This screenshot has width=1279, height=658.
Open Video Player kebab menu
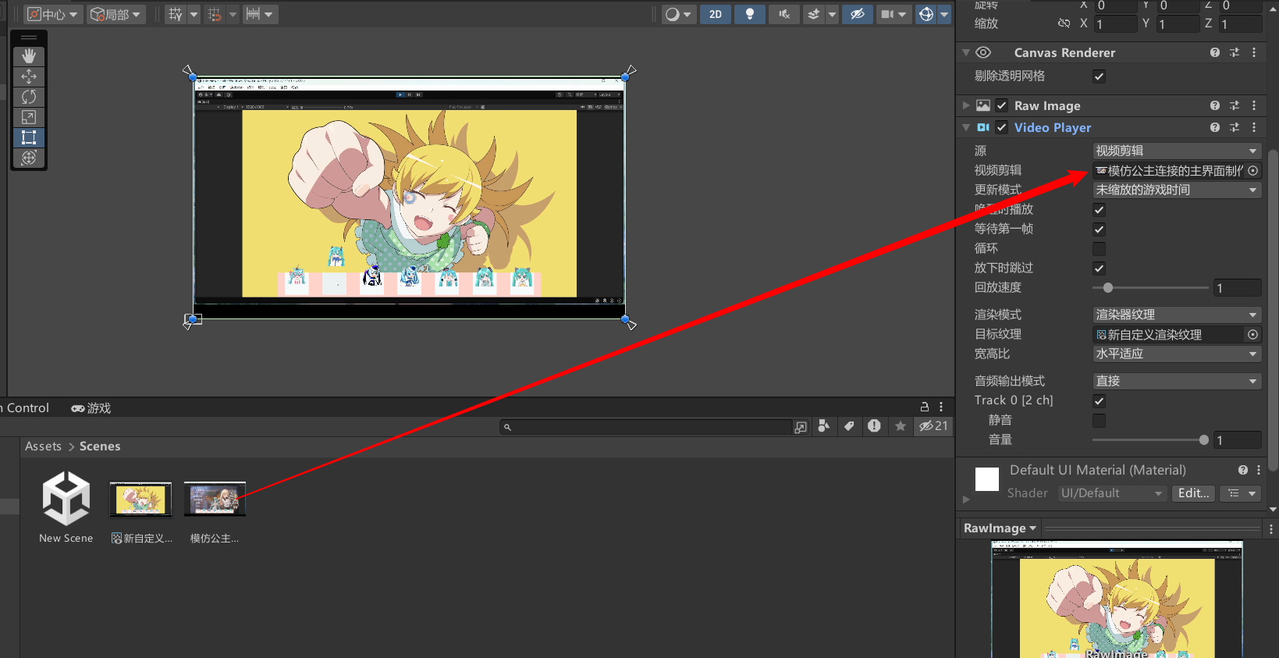(1254, 127)
